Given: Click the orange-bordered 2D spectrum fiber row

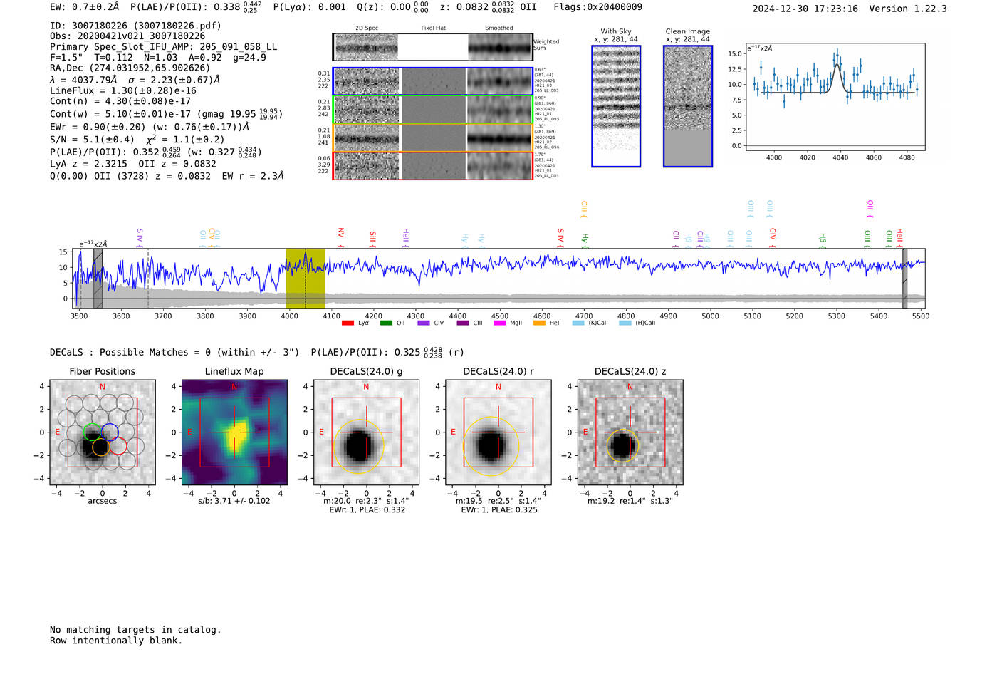Looking at the screenshot, I should click(433, 138).
